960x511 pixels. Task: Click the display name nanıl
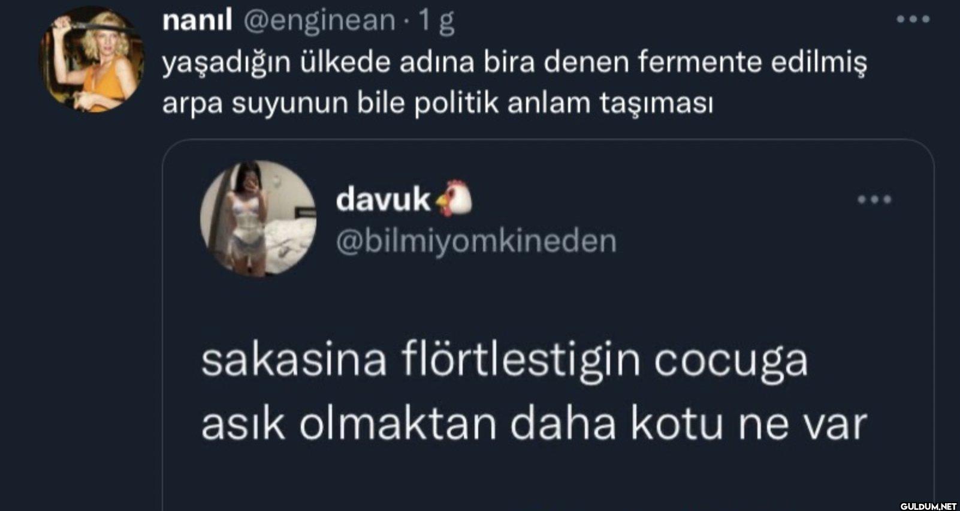tap(197, 21)
